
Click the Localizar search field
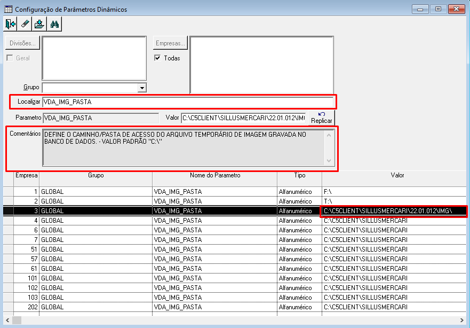(188, 102)
